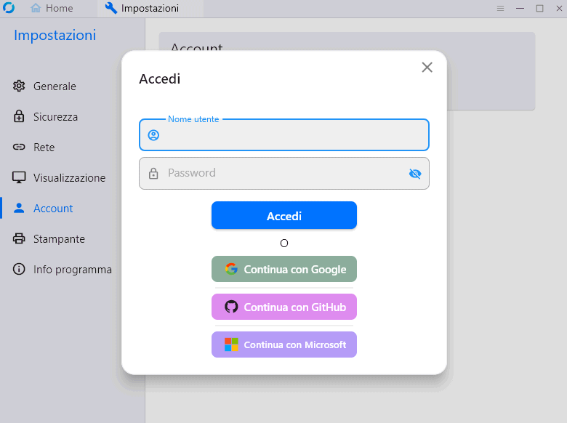The height and width of the screenshot is (423, 567).
Task: Click the lock icon in Password field
Action: coord(153,173)
